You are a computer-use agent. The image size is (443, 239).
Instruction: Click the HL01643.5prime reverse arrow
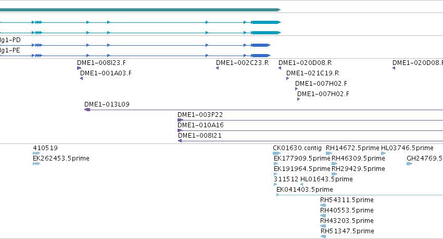pos(302,184)
